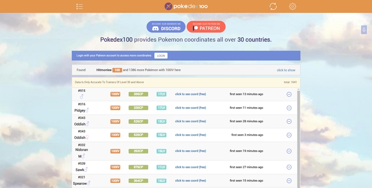Click the Spearow name label

(x=80, y=183)
